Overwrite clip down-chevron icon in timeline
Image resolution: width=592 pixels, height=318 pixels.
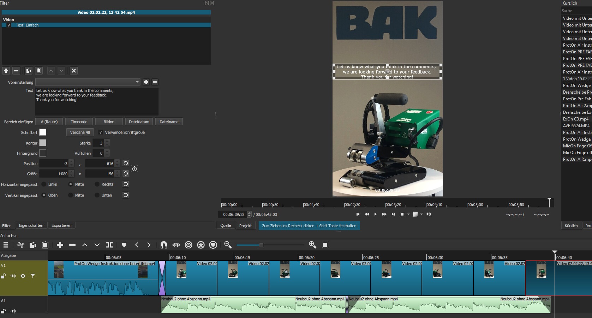[x=97, y=245]
